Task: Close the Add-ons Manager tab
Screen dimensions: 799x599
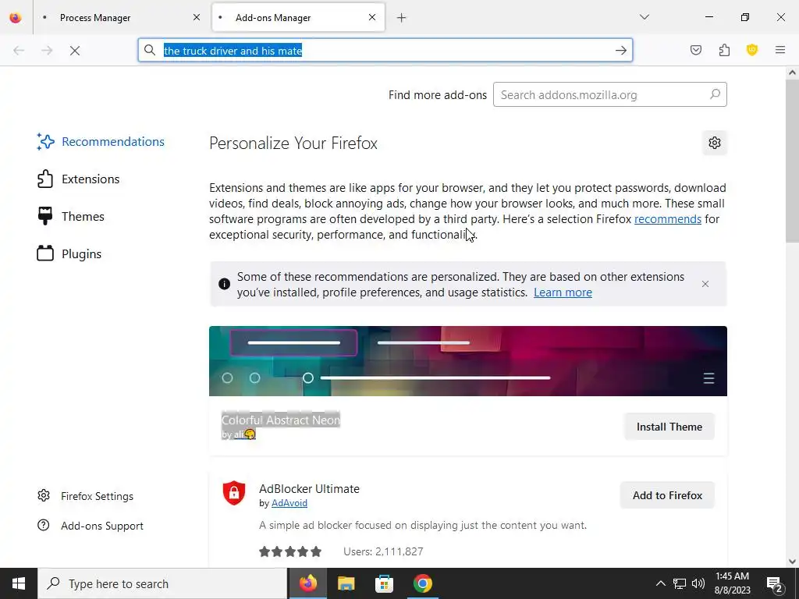Action: 372,17
